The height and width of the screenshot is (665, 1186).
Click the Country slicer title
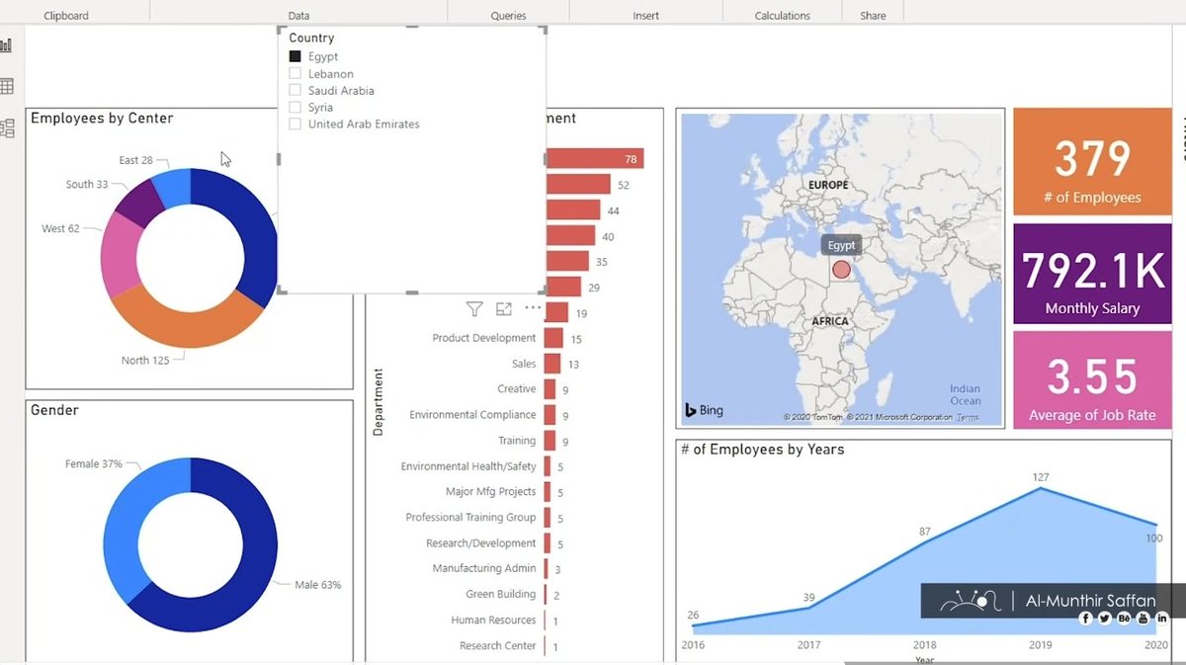click(311, 38)
